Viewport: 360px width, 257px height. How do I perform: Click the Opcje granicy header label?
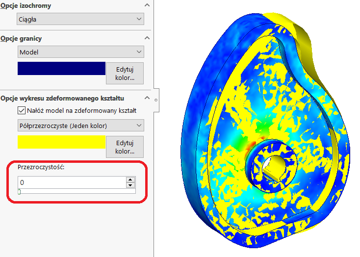[x=21, y=38]
